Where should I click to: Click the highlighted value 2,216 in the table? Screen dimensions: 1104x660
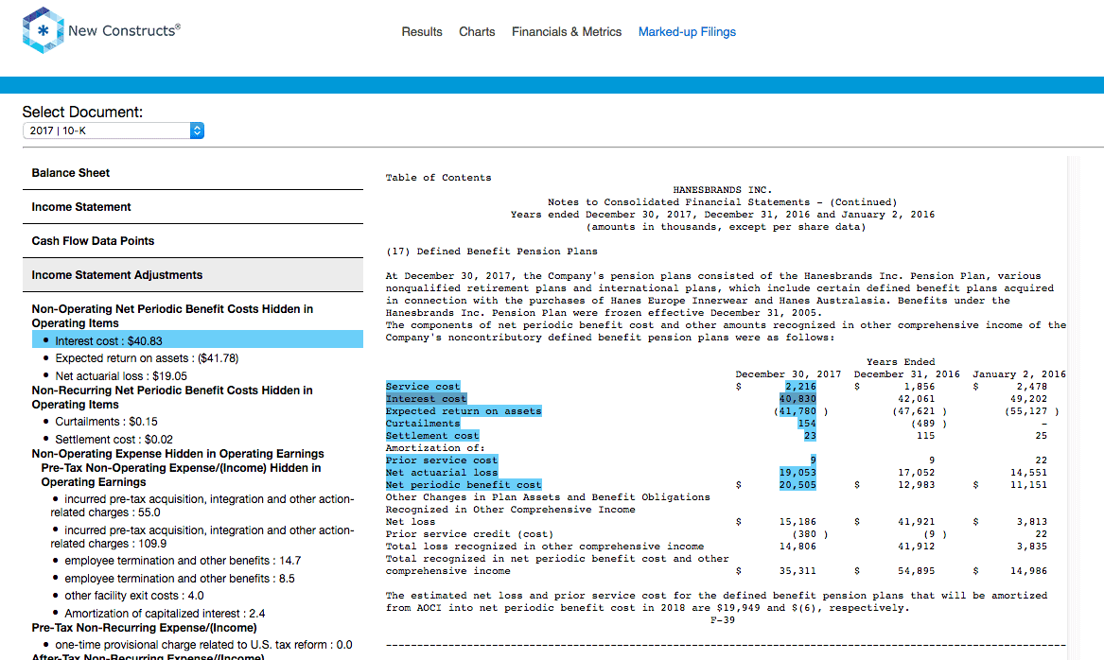point(800,387)
